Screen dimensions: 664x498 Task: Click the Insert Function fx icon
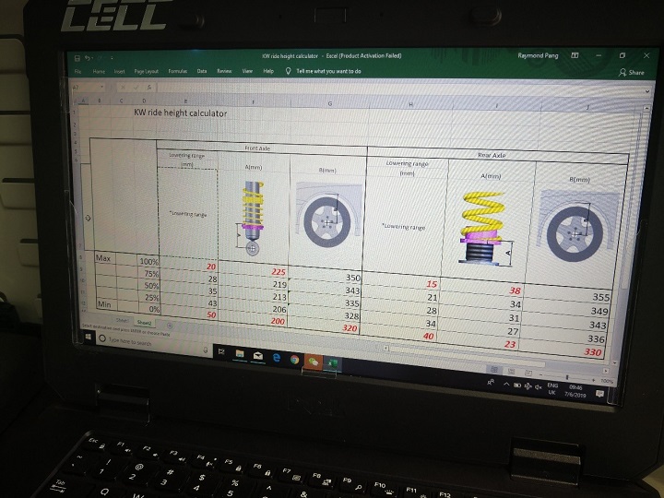click(x=149, y=88)
